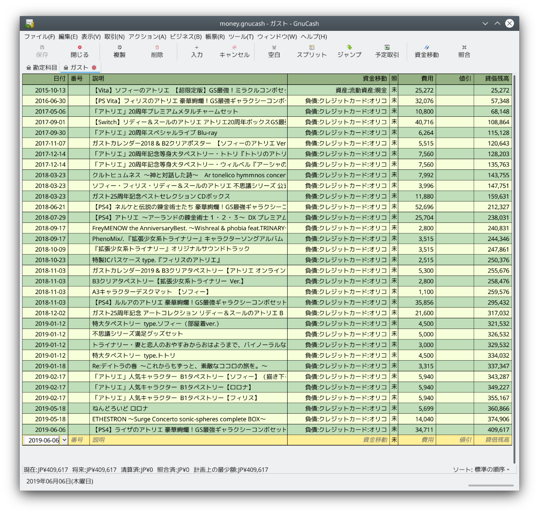Click the 予定取引 toolbar icon
539x514 pixels.
click(x=387, y=51)
